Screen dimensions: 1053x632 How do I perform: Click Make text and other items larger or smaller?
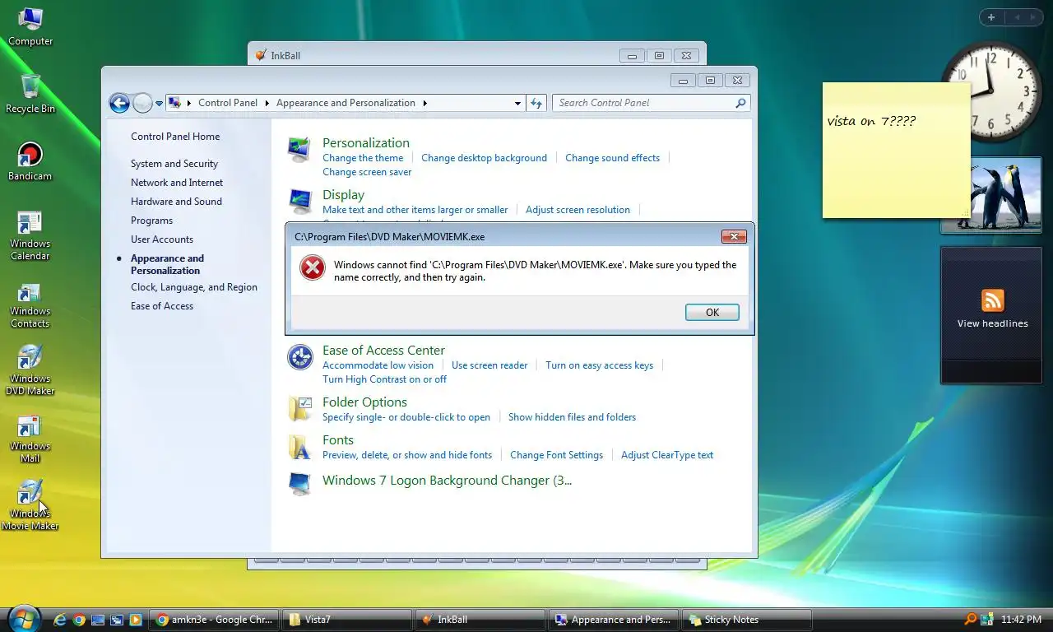pos(415,210)
